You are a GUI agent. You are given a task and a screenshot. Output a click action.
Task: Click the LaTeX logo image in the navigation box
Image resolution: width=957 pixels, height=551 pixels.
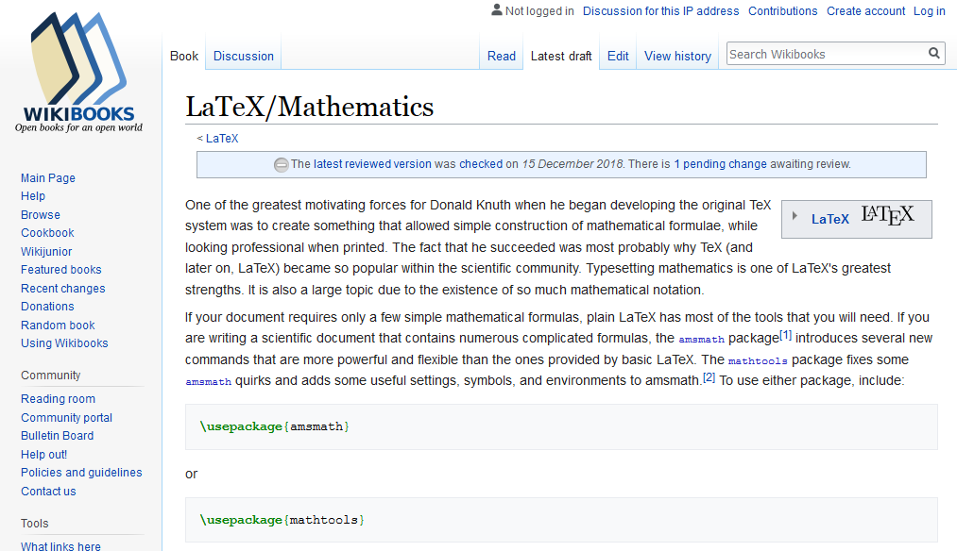(x=887, y=217)
